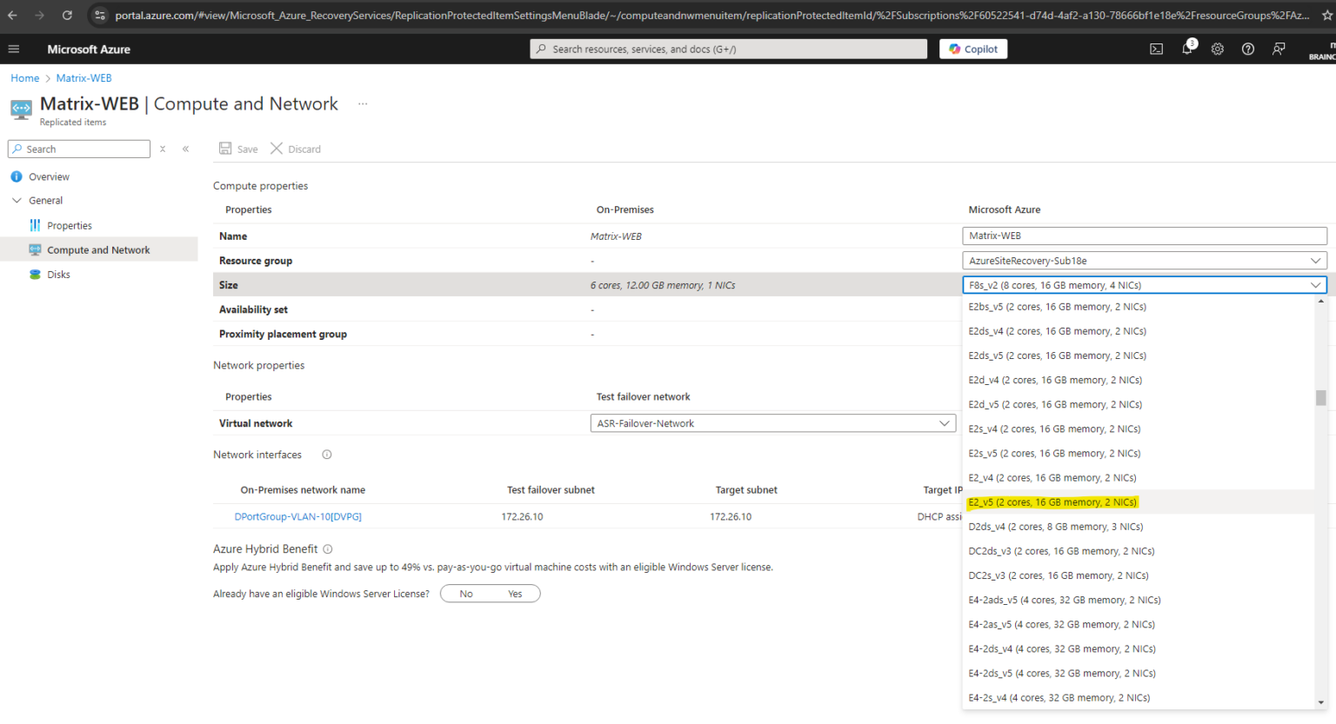Open the portal hamburger menu
This screenshot has height=724, width=1336.
click(x=14, y=49)
